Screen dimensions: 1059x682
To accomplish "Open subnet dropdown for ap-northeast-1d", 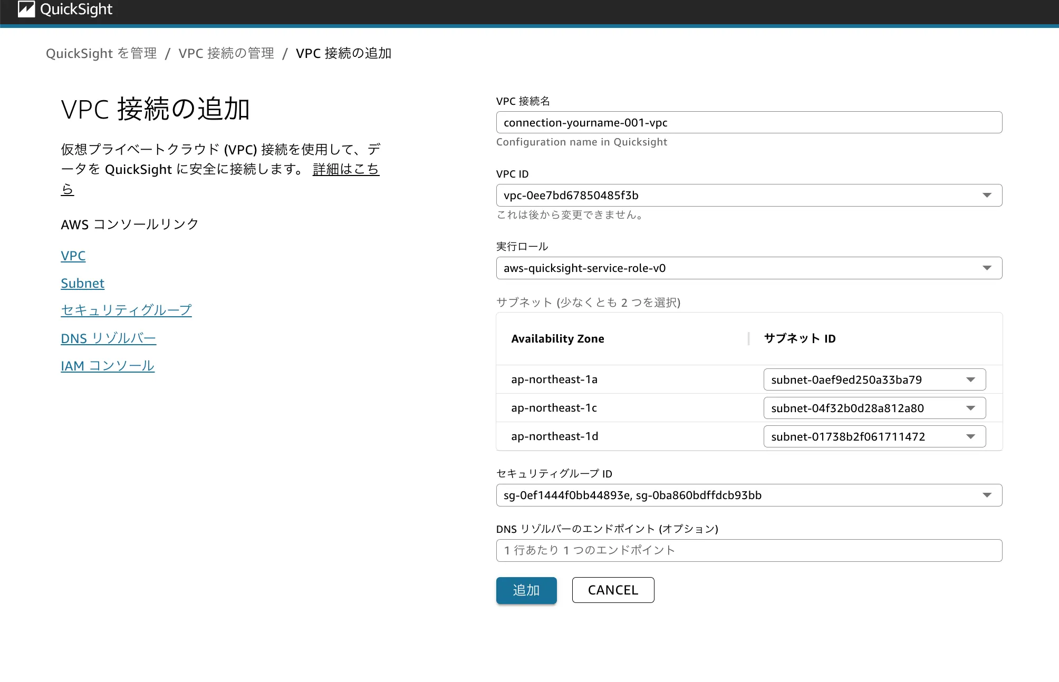I will click(x=970, y=437).
